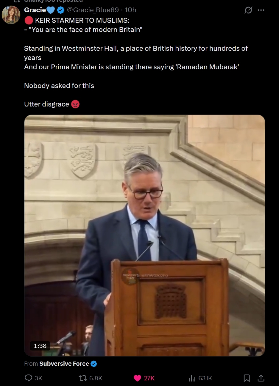Play the Keir Starmer podium video
This screenshot has width=279, height=386.
pyautogui.click(x=144, y=235)
